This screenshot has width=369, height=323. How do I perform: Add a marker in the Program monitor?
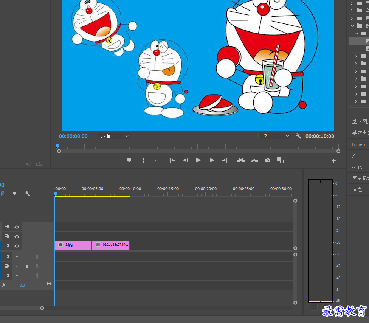(x=129, y=160)
